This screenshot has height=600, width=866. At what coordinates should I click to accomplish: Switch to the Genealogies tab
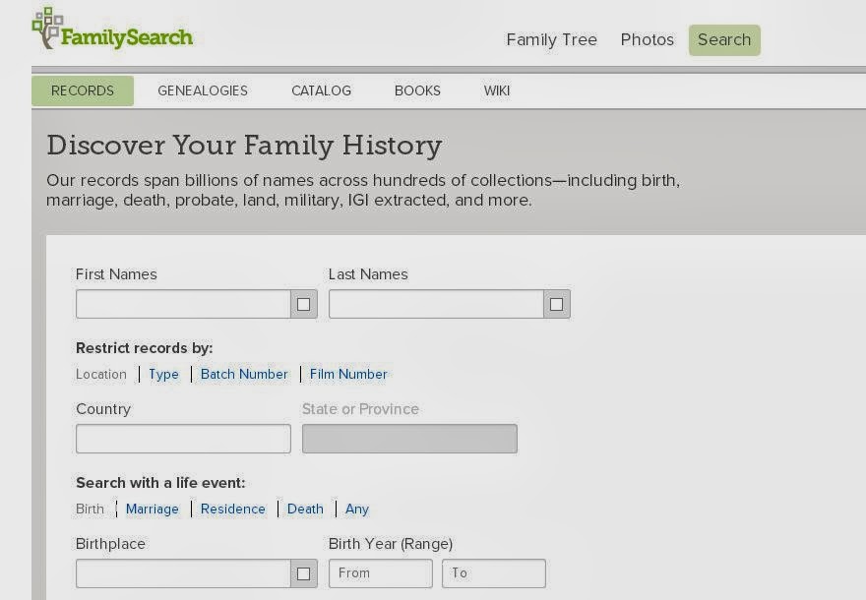pos(203,90)
